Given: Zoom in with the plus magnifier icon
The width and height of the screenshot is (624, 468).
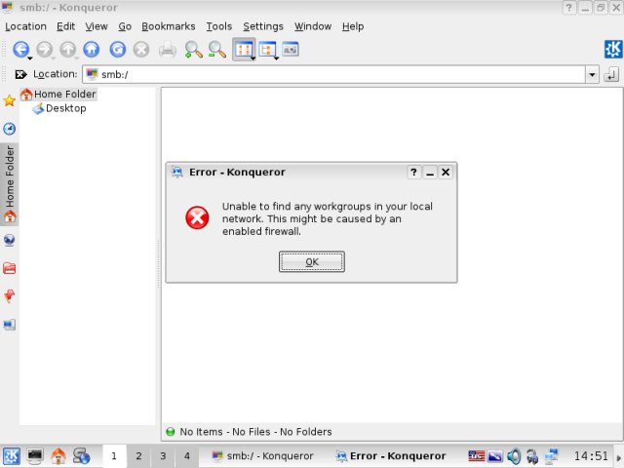Looking at the screenshot, I should pos(193,50).
